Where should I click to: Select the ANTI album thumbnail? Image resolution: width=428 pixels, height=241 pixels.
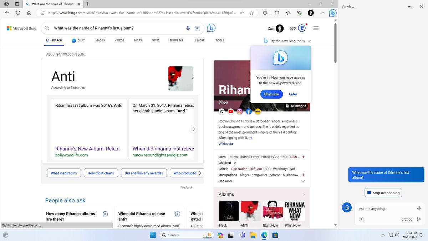(x=250, y=211)
